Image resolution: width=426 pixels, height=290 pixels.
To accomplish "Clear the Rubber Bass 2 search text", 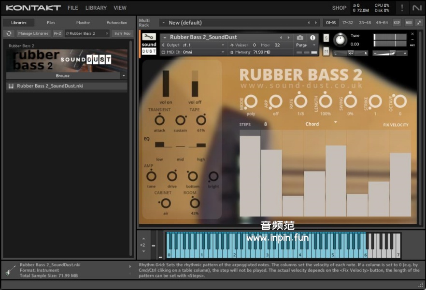I will (x=107, y=33).
